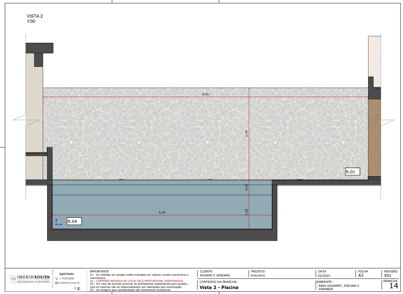Click the Instagram icon in title block

(78, 288)
